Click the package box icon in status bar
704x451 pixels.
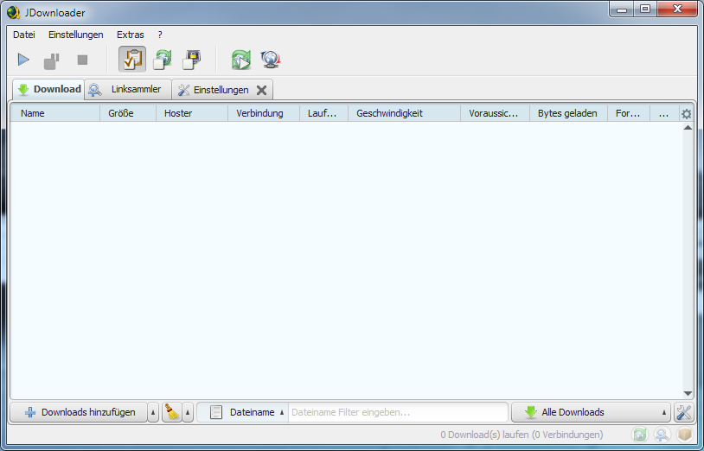(685, 435)
